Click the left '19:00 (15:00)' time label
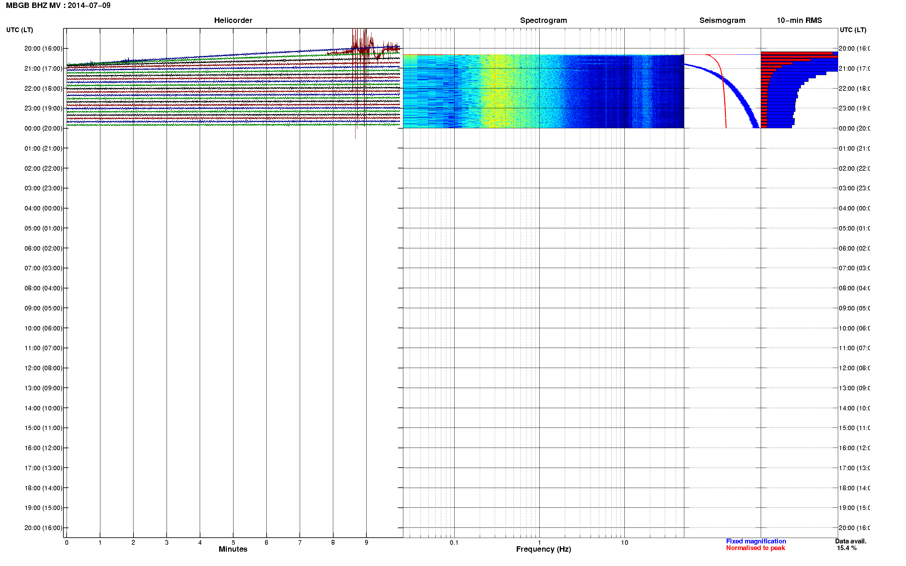Image resolution: width=906 pixels, height=566 pixels. 43,508
